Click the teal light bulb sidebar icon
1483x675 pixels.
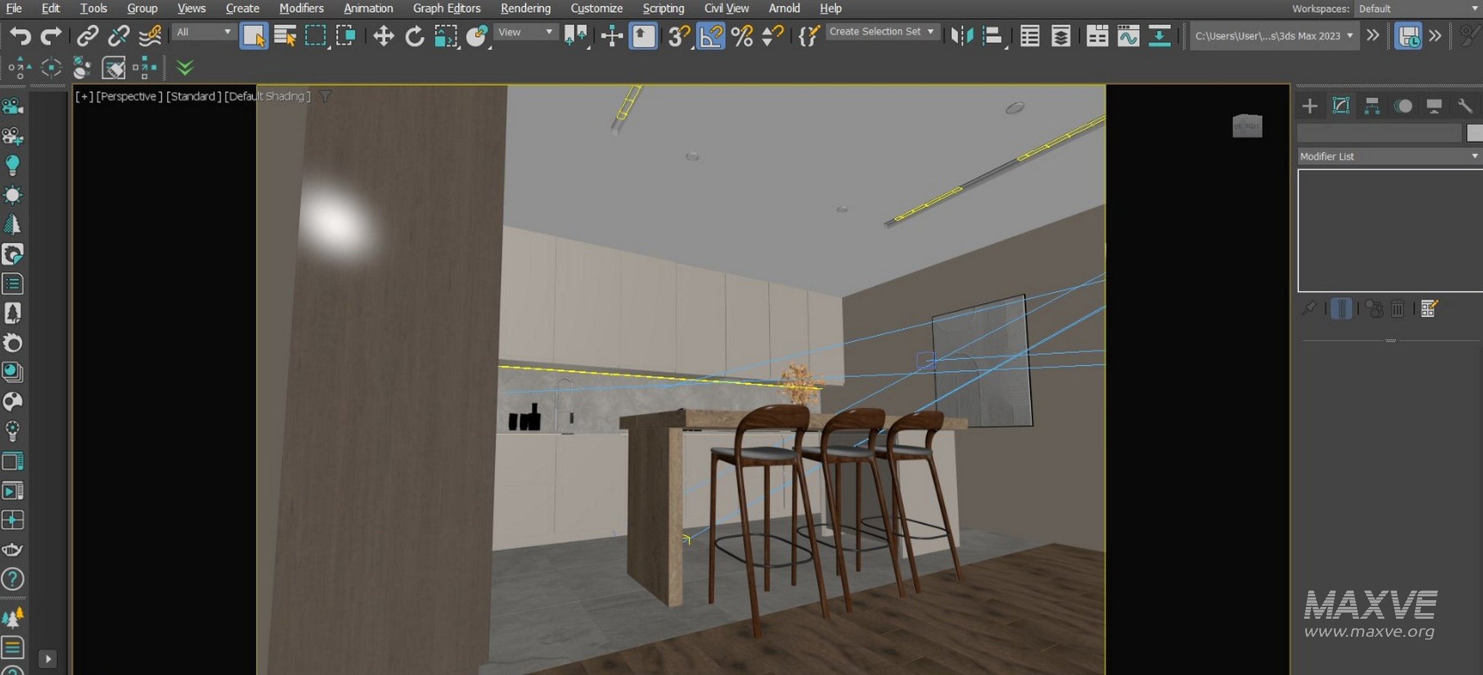(13, 165)
